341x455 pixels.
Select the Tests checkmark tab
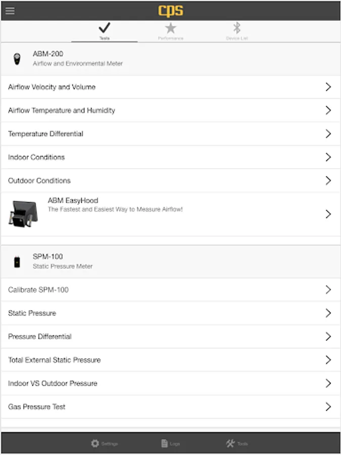pos(105,31)
